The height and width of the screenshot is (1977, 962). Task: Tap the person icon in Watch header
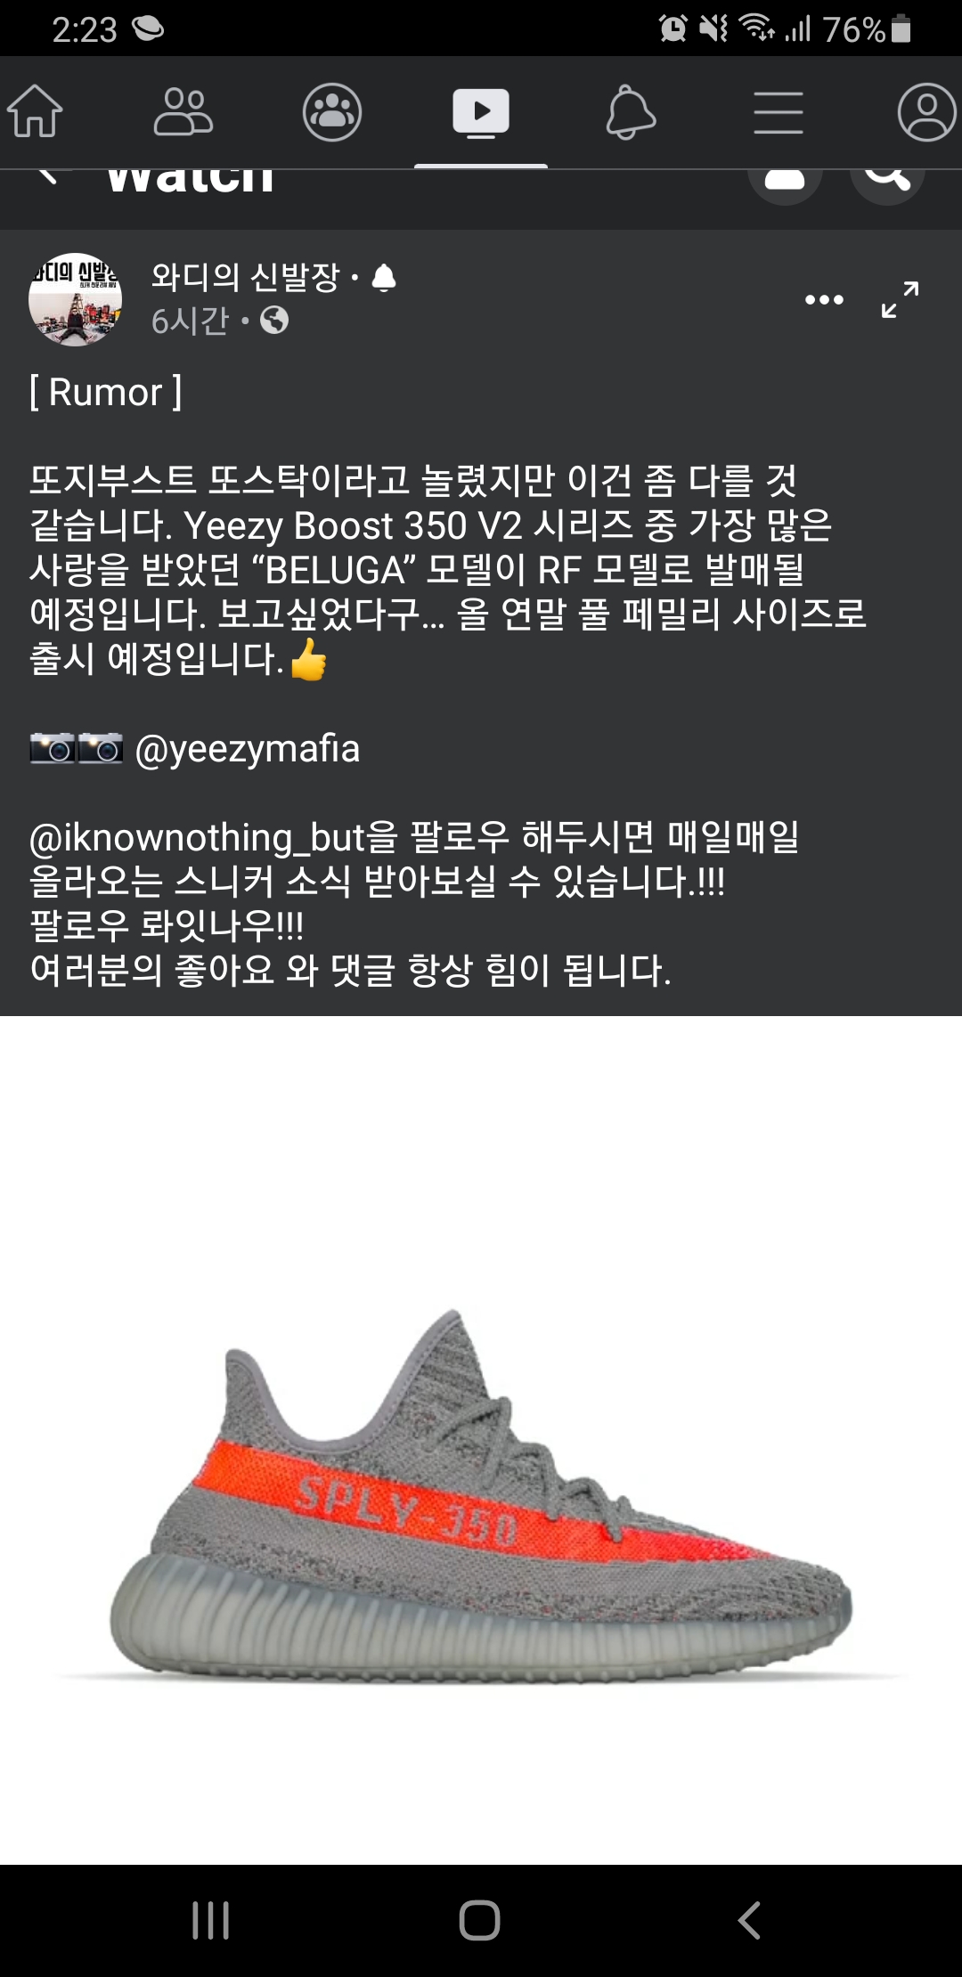tap(785, 181)
